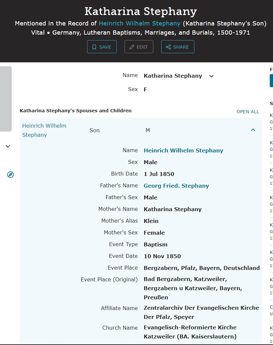The width and height of the screenshot is (273, 345).
Task: Select the first similar record in right sidebar
Action: [271, 121]
